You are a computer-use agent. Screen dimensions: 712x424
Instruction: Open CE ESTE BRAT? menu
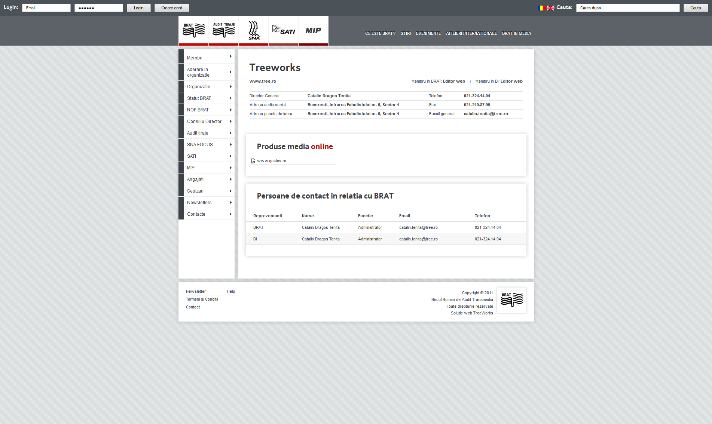coord(380,33)
